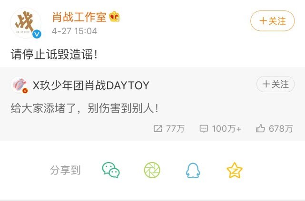The image size is (305, 201).
Task: Tap the post timestamp 4-27 15:04
Action: [x=75, y=31]
